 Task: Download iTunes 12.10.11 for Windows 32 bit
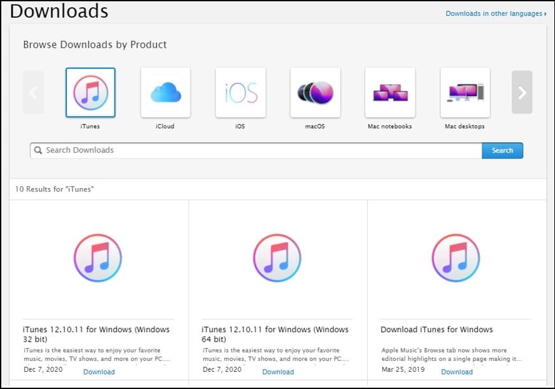(x=99, y=372)
